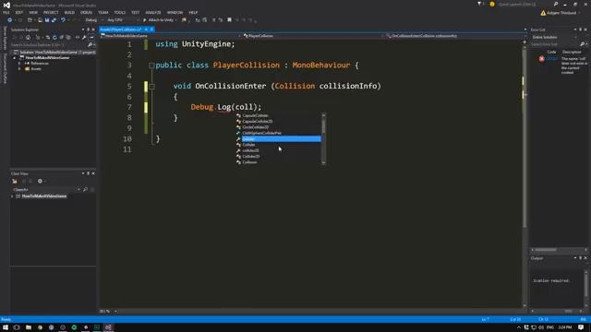Click the bookmark icon in main toolbar
The width and height of the screenshot is (591, 332).
click(x=229, y=20)
